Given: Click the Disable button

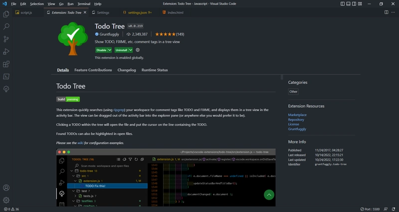Looking at the screenshot, I should point(101,50).
